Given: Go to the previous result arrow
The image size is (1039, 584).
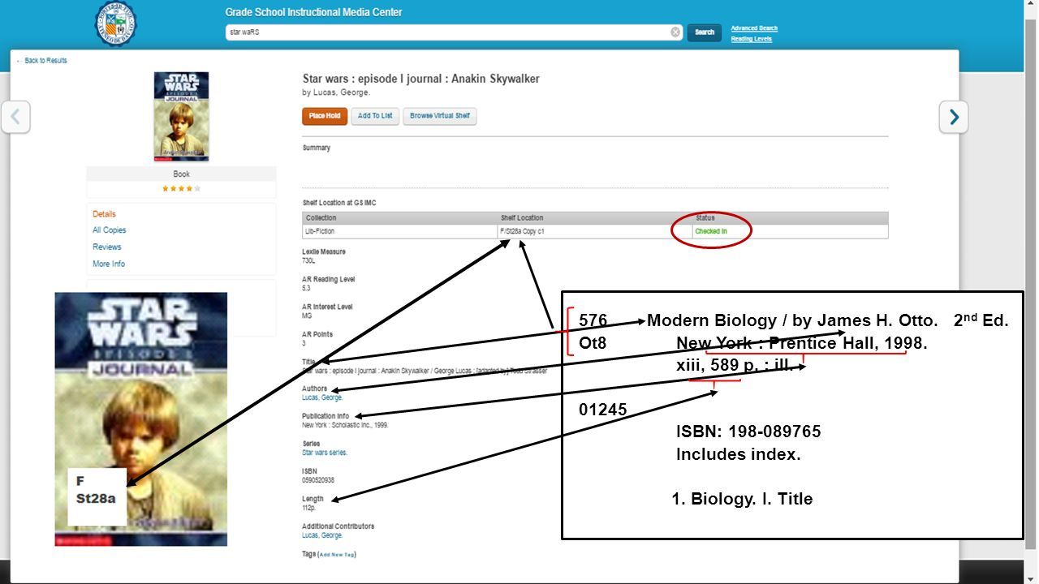Looking at the screenshot, I should point(16,117).
